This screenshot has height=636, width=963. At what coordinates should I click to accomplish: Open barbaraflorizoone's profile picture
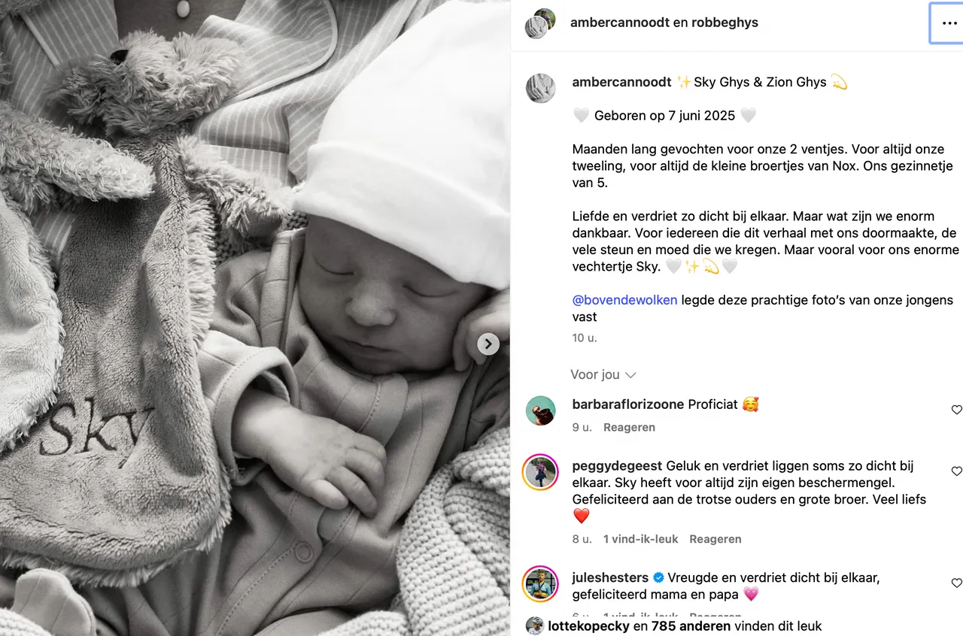coord(540,410)
